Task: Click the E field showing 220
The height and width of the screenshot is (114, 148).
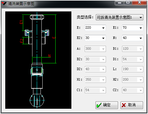Action: [95, 28]
